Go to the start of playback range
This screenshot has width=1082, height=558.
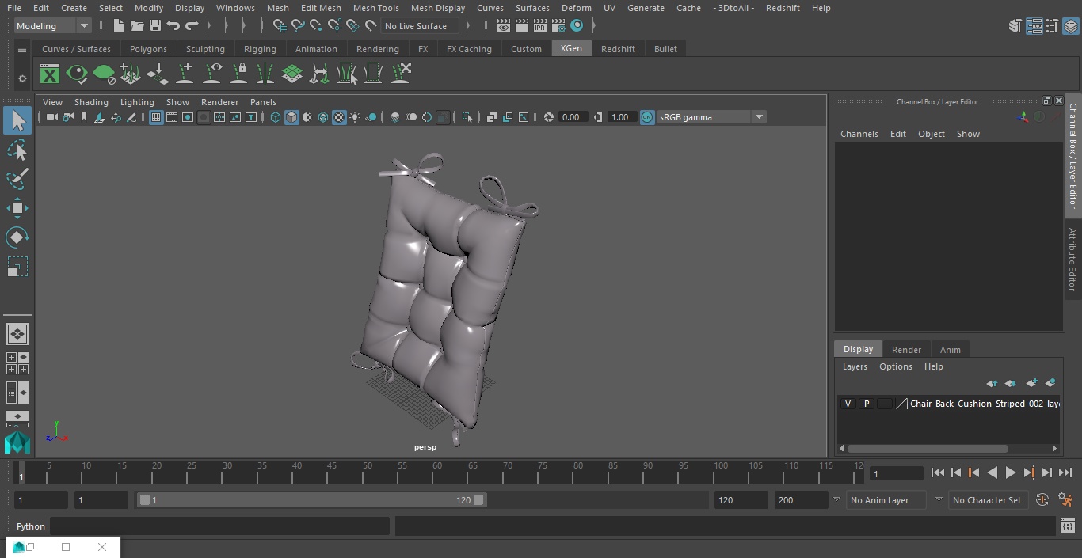click(x=937, y=473)
